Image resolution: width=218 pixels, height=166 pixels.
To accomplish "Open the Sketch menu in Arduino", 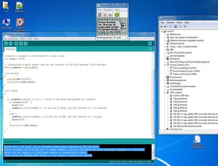I will [x=23, y=39].
